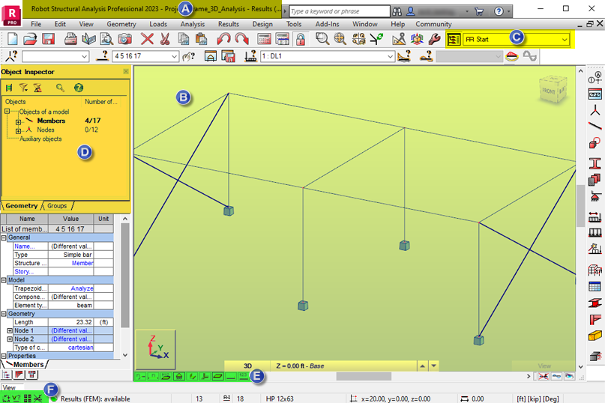
Task: Click the units [ft] [kip] [Deg] indicator
Action: coord(537,399)
